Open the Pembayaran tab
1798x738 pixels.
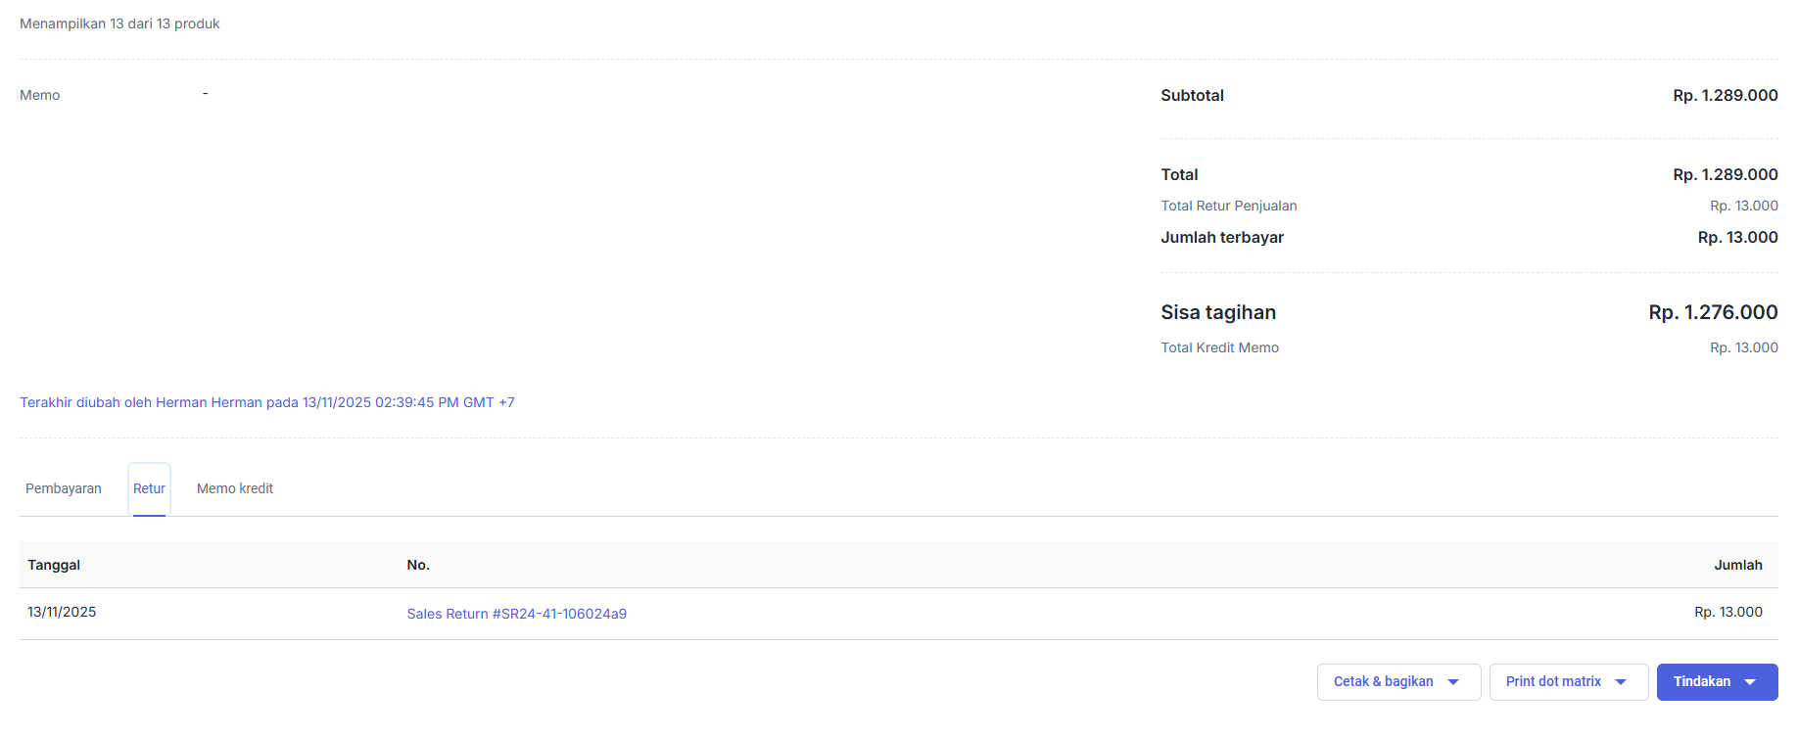tap(64, 488)
